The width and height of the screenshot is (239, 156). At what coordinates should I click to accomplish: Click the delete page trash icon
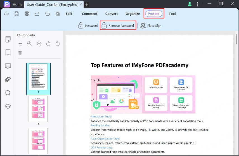coord(20,53)
